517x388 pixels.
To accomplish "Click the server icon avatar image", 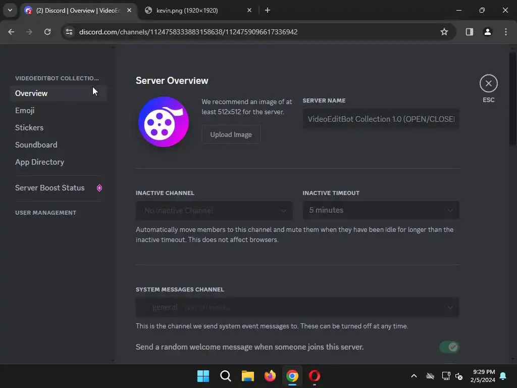I will (163, 122).
